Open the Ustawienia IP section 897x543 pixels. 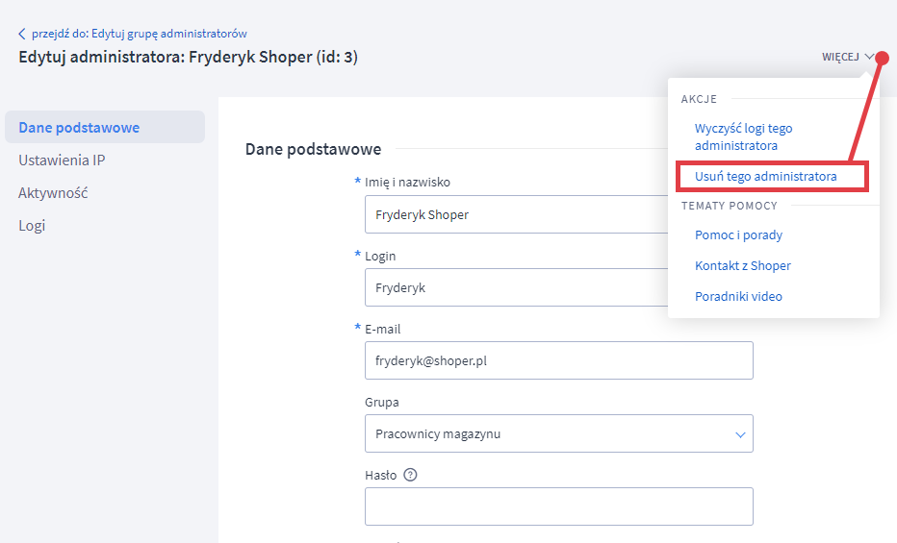click(x=62, y=160)
